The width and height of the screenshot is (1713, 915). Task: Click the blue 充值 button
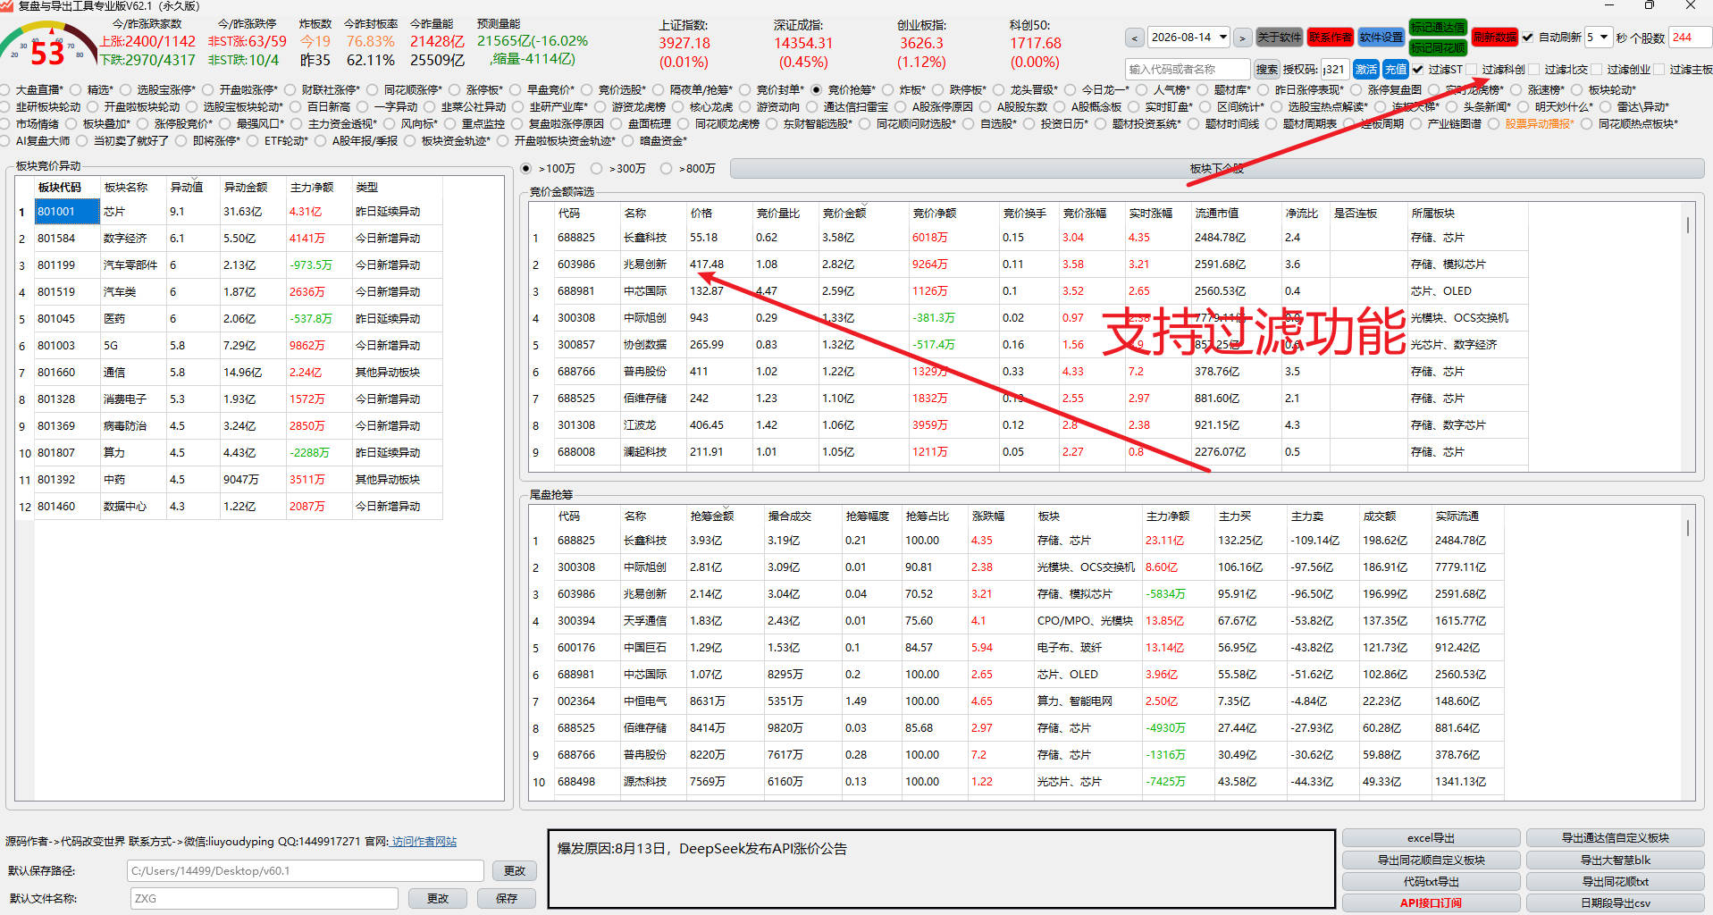[x=1395, y=69]
